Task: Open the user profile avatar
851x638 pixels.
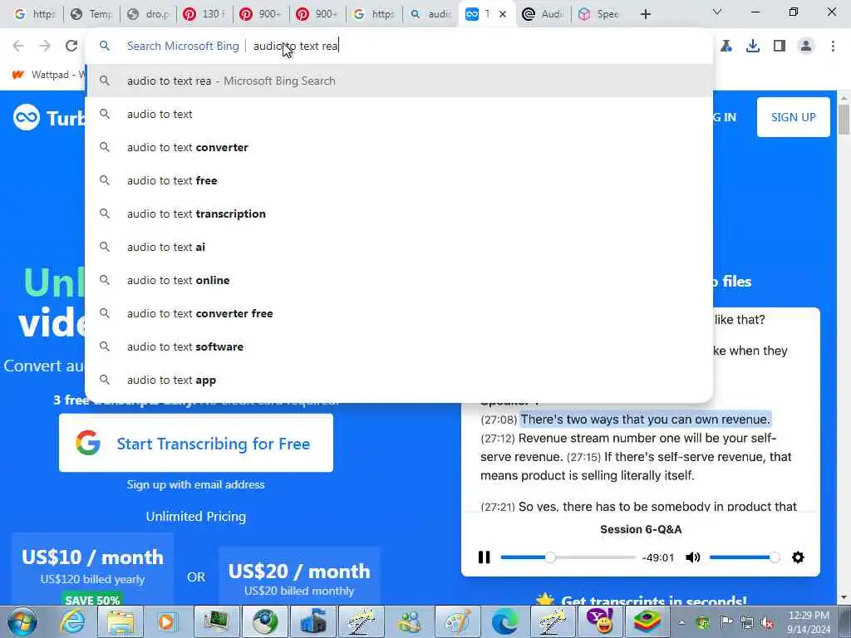Action: (806, 46)
